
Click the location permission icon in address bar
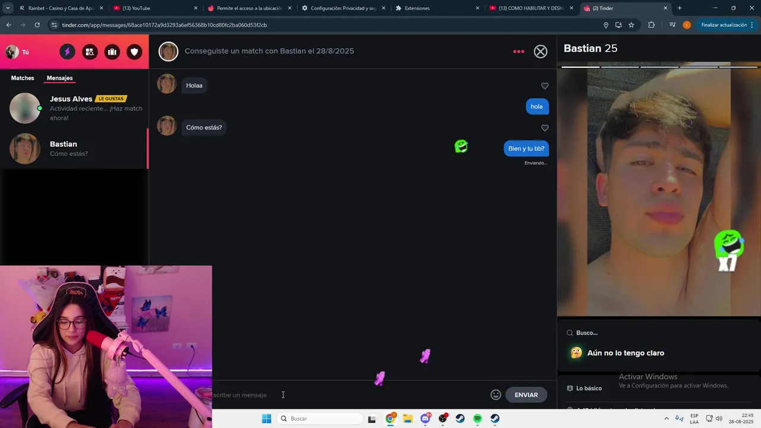click(606, 25)
